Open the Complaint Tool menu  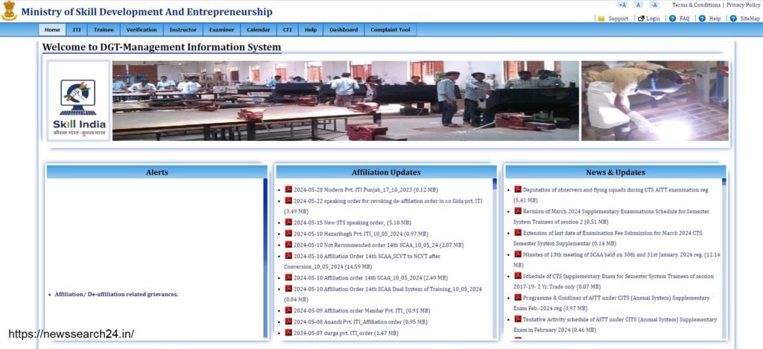[x=390, y=30]
